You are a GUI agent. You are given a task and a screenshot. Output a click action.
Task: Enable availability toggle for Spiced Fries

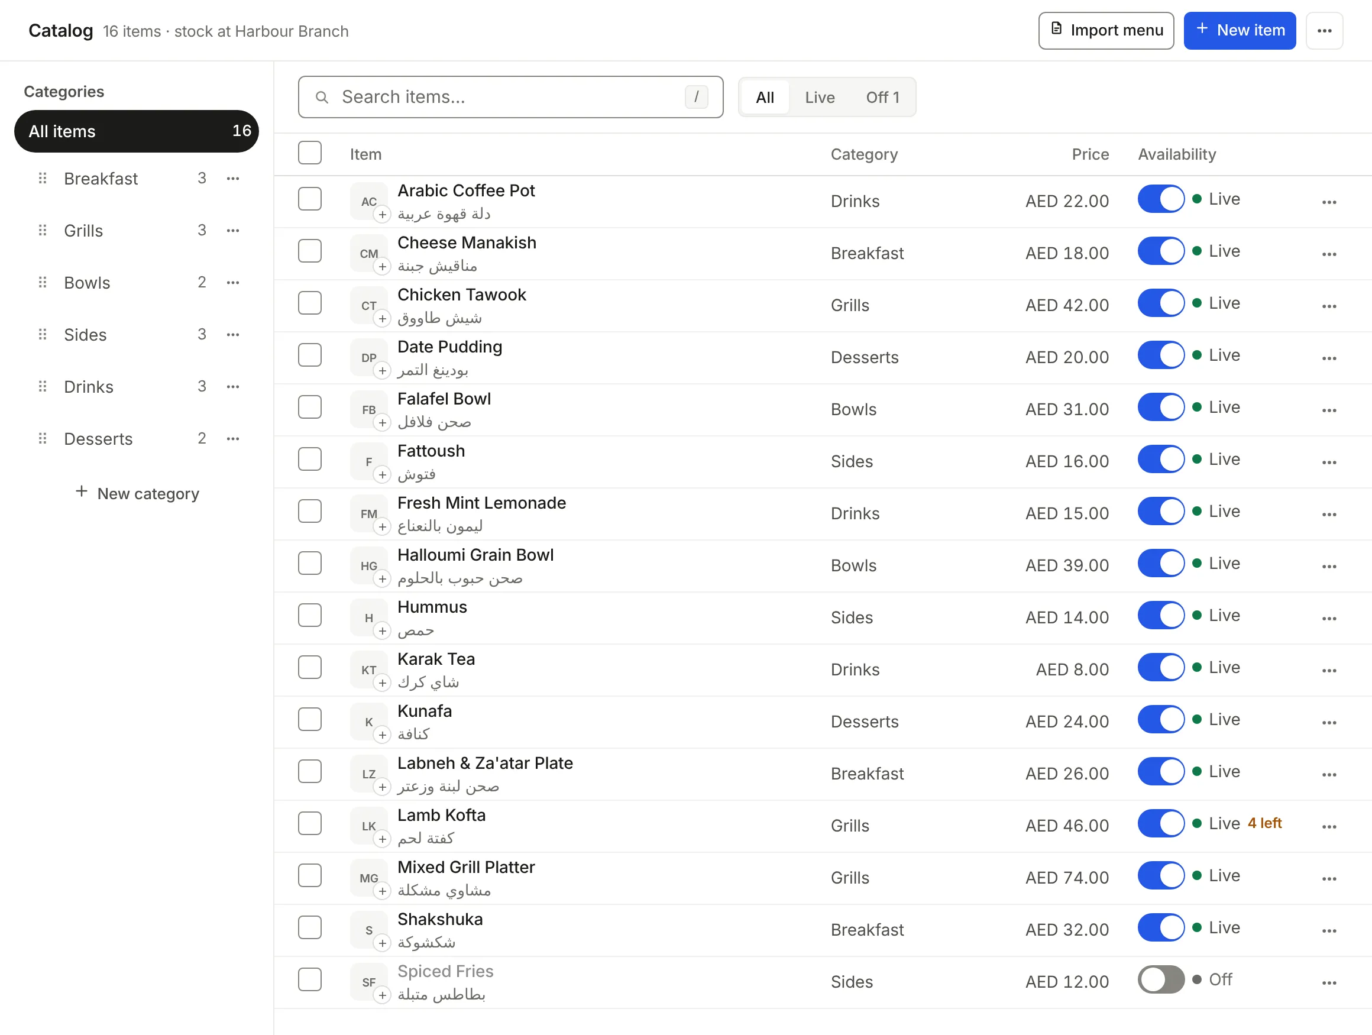(1160, 980)
